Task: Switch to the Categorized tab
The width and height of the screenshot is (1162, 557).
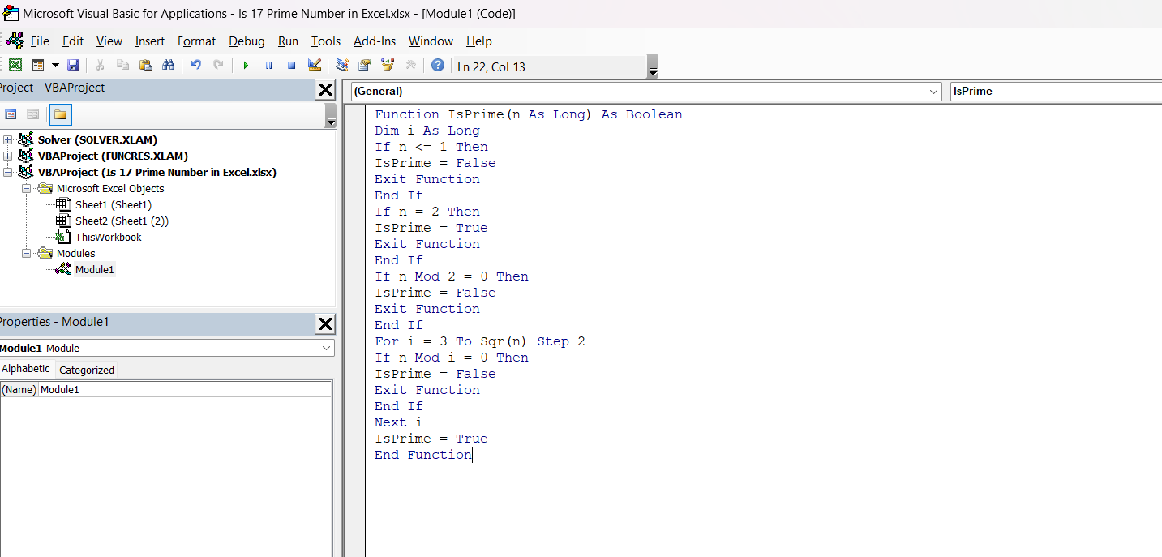Action: click(x=87, y=370)
